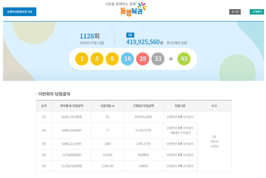The image size is (266, 178).
Task: Click the winner count 63 cell
Action: coord(108,117)
